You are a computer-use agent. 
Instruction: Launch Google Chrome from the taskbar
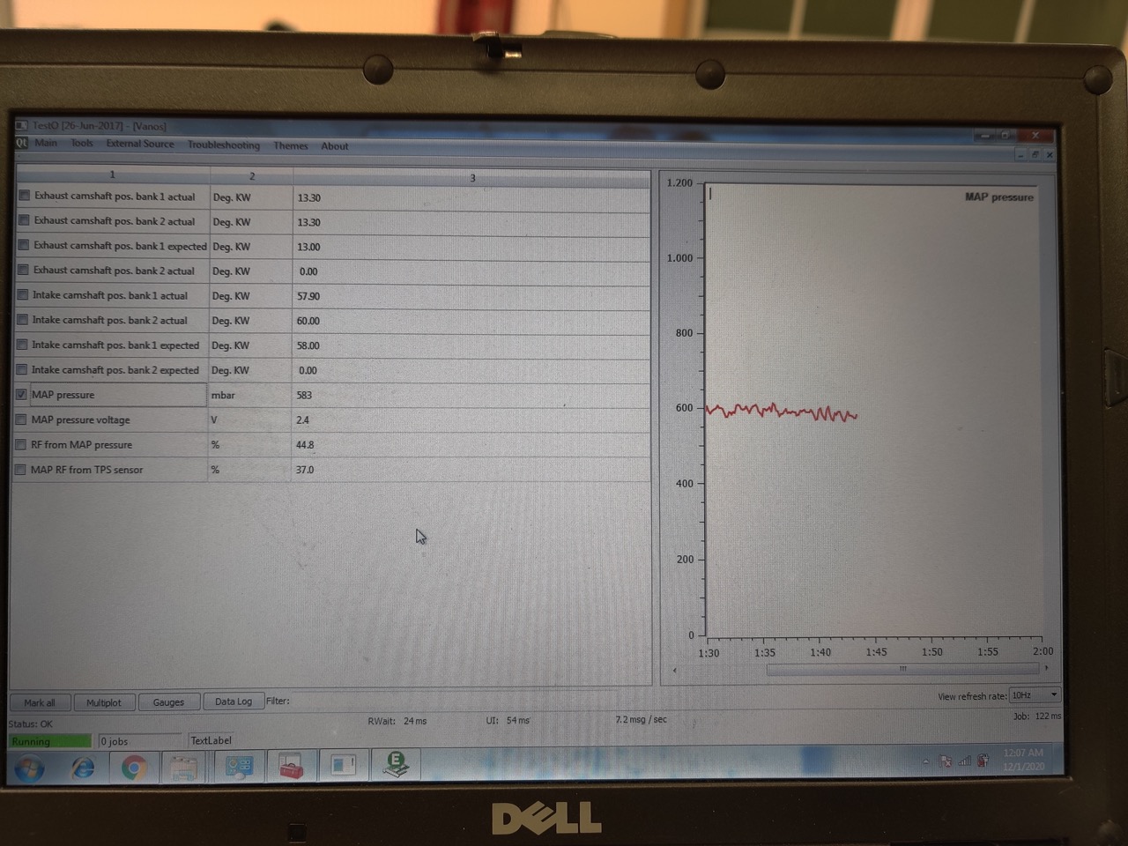pyautogui.click(x=134, y=768)
